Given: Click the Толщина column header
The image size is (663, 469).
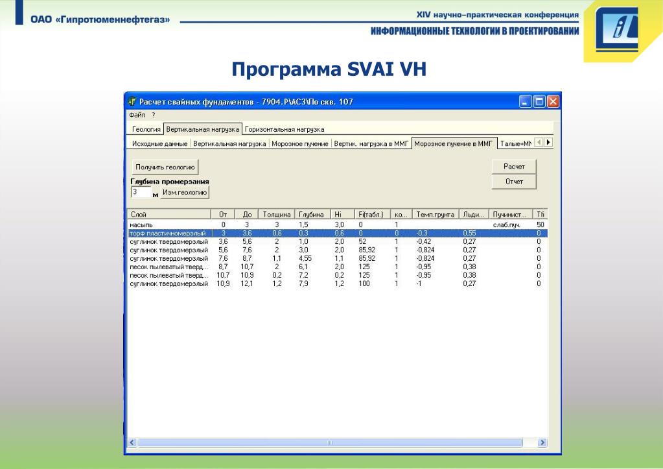Looking at the screenshot, I should pyautogui.click(x=277, y=215).
